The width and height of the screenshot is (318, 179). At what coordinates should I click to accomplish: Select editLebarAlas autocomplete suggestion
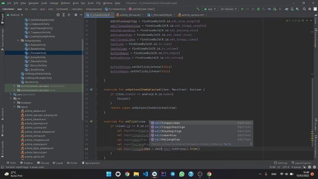point(201,135)
